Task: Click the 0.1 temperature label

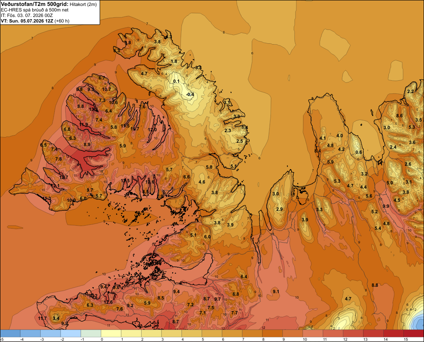Action: pyautogui.click(x=176, y=81)
